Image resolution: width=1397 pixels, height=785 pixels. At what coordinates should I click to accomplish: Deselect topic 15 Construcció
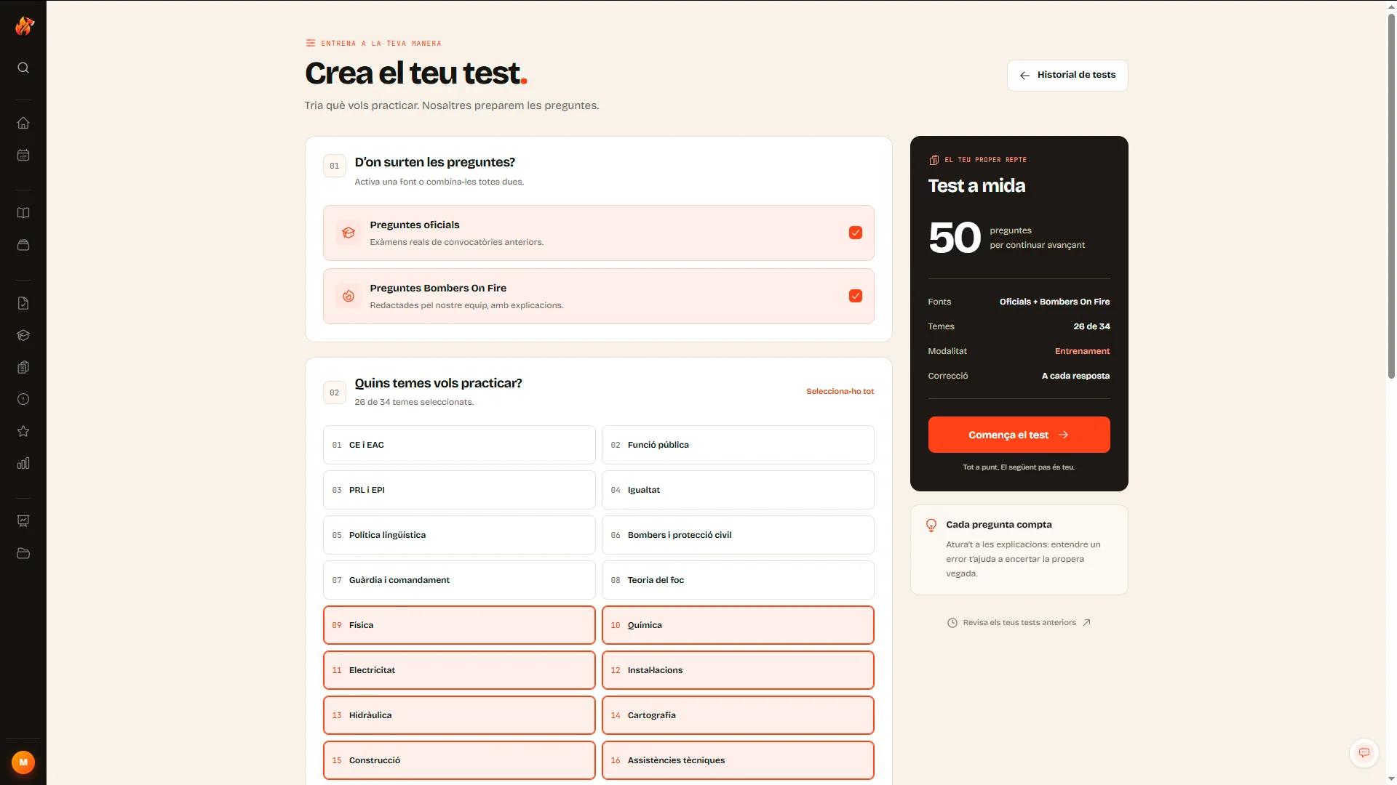click(459, 760)
